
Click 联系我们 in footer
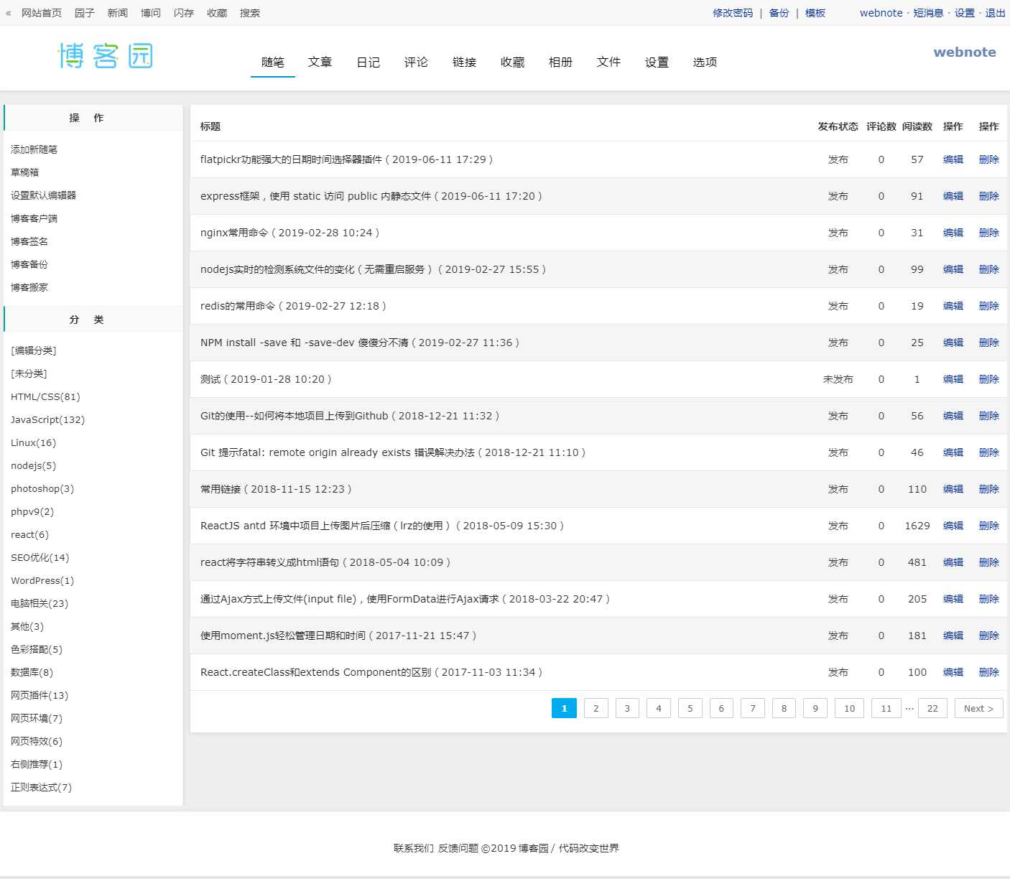(414, 848)
